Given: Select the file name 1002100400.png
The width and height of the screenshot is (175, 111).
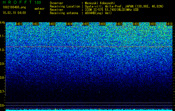Looking at the screenshot, I should point(14,7).
